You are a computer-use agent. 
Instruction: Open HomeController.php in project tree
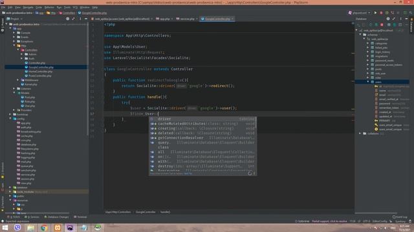(x=40, y=72)
